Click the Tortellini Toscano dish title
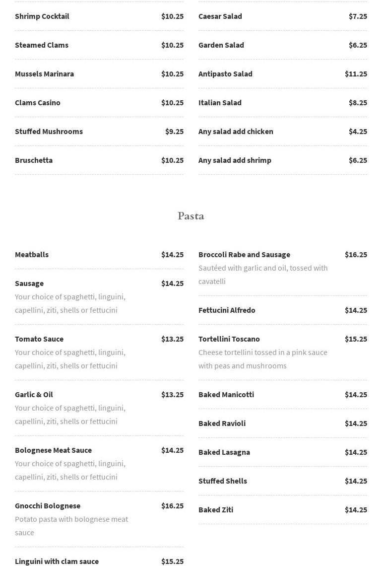 pyautogui.click(x=229, y=339)
